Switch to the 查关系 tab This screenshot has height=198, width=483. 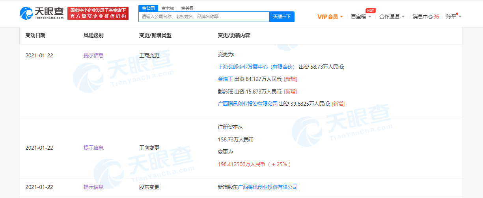tap(187, 8)
